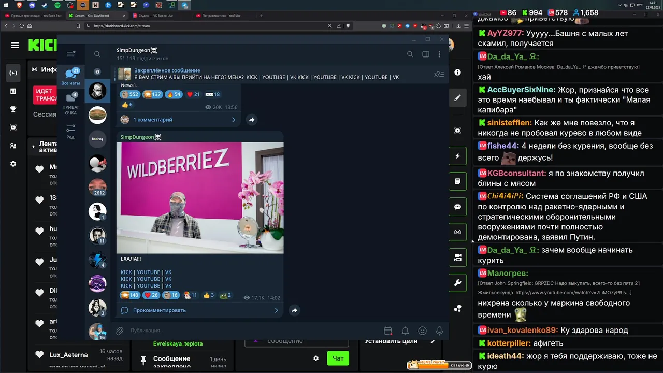
Task: Open Kick settings gear in sidebar
Action: (13, 164)
